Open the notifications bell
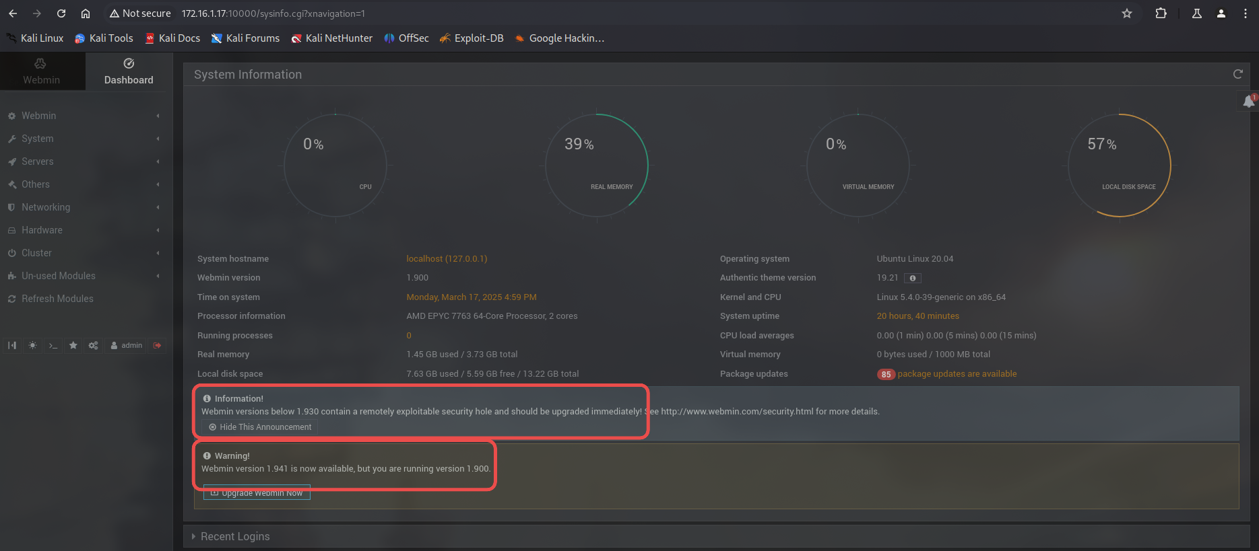Viewport: 1259px width, 551px height. (1249, 102)
